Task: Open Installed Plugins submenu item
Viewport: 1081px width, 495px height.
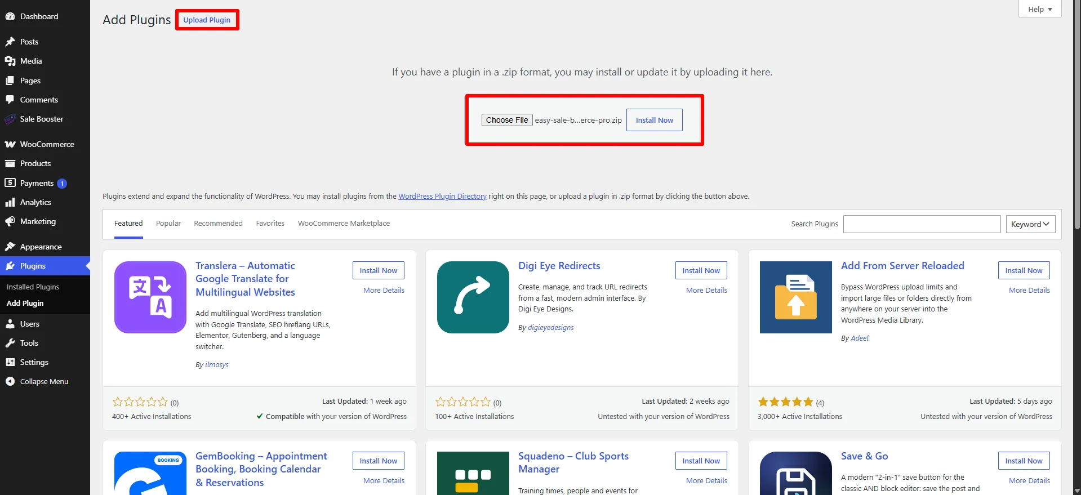Action: (x=33, y=287)
